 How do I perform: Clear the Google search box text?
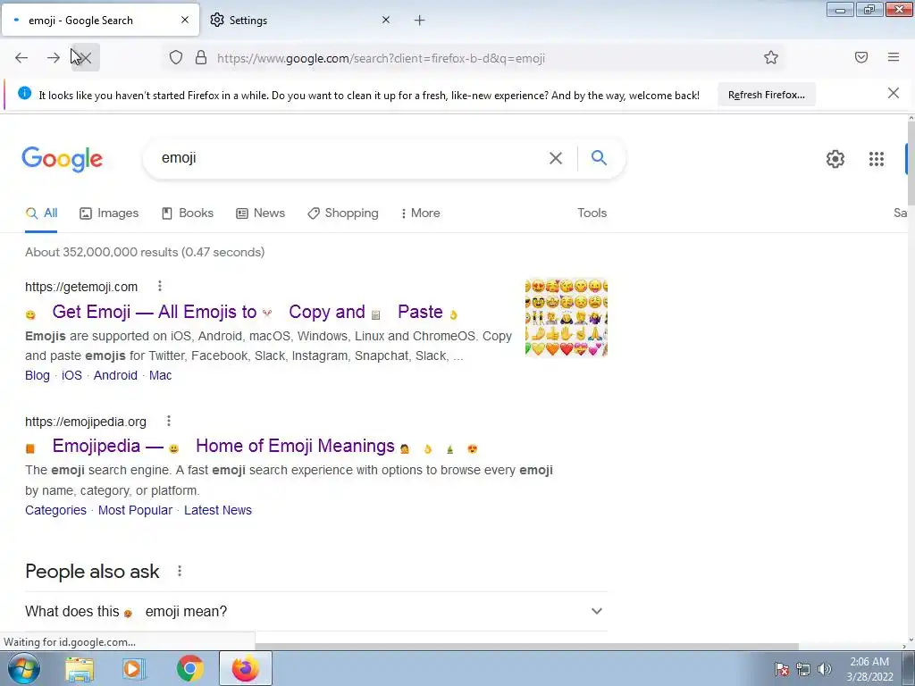(x=556, y=158)
